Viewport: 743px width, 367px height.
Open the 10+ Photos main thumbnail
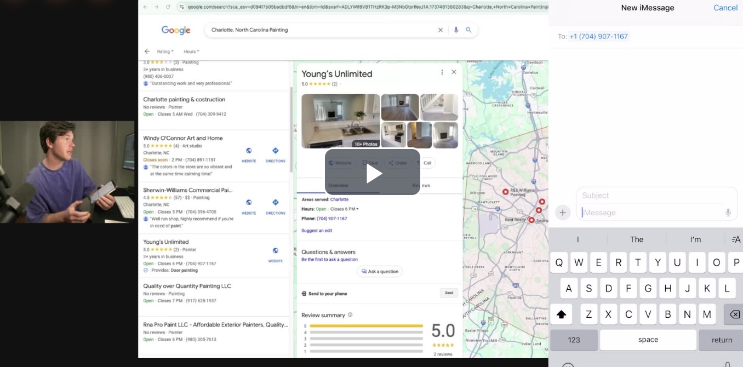340,121
